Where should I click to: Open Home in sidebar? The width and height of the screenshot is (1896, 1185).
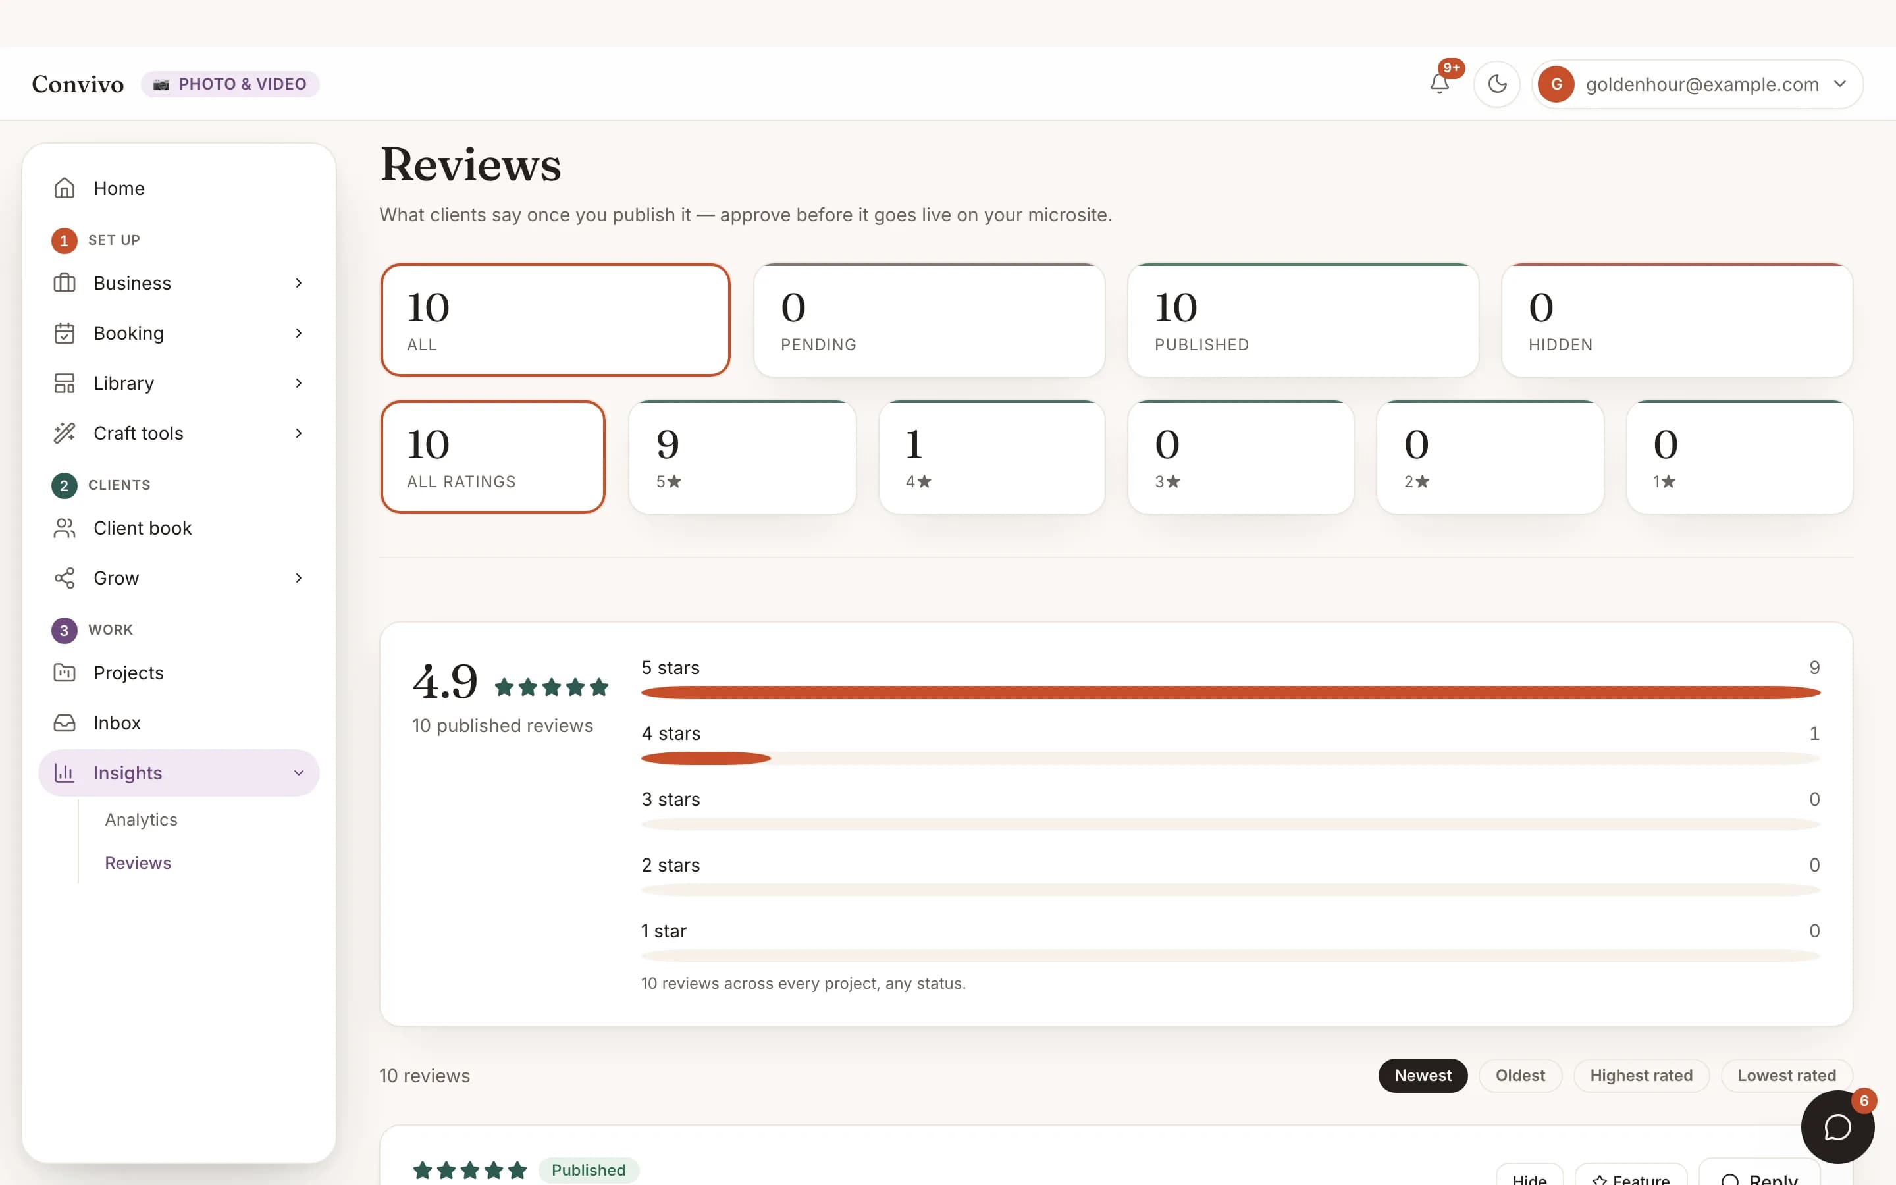point(178,188)
